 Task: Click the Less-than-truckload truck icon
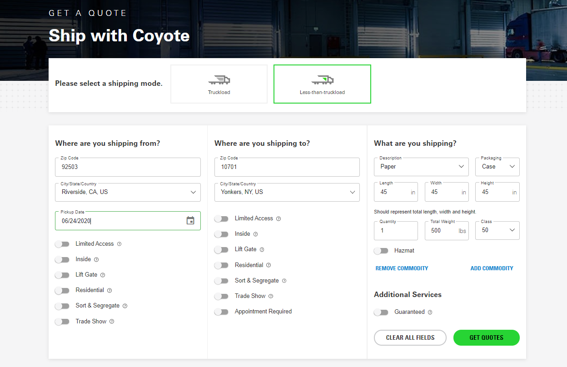click(322, 79)
